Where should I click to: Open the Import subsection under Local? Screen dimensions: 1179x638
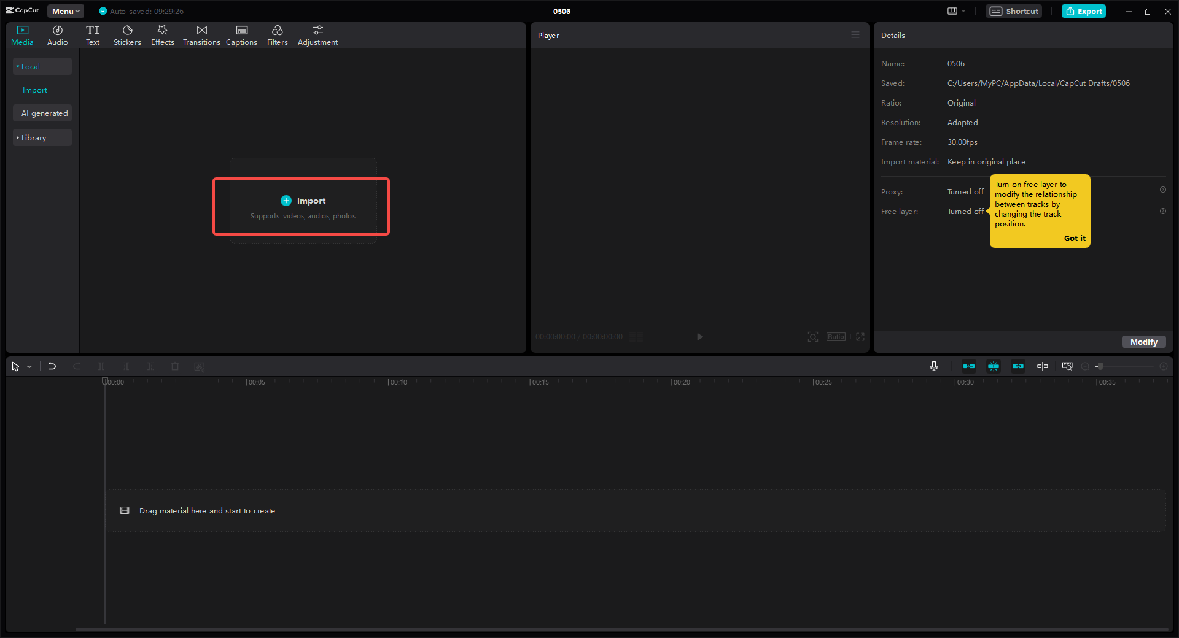tap(34, 90)
